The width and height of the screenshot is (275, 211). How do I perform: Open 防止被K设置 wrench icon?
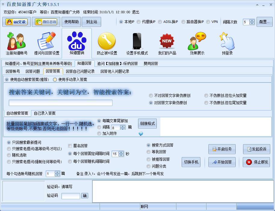pyautogui.click(x=107, y=42)
